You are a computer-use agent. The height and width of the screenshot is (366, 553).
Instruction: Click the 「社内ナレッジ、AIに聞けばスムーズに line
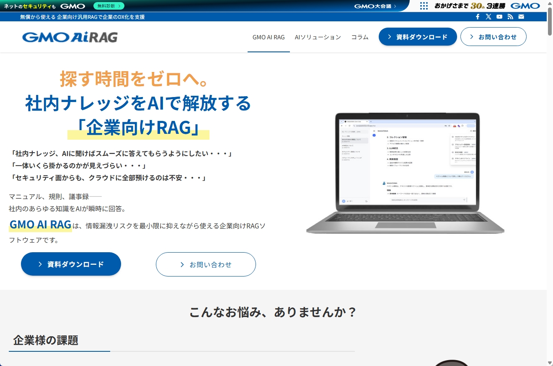(121, 154)
